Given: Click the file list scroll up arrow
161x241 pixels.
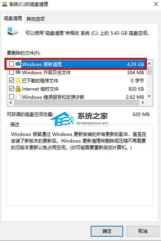Looking at the screenshot, I should [x=149, y=63].
